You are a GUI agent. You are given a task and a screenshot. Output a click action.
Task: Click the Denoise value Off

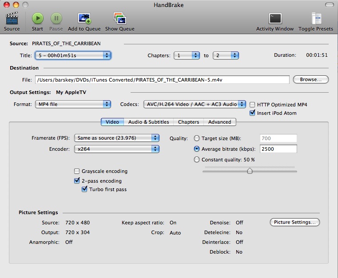pos(239,223)
